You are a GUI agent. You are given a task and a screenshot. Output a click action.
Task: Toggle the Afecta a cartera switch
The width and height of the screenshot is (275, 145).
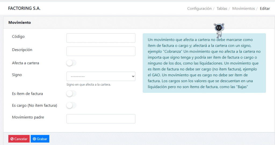[x=71, y=63]
